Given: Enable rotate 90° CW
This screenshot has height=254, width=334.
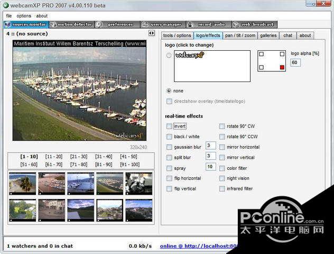Looking at the screenshot, I should pos(222,126).
